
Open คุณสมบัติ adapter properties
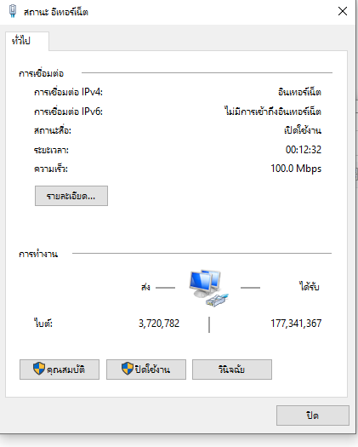pos(60,370)
